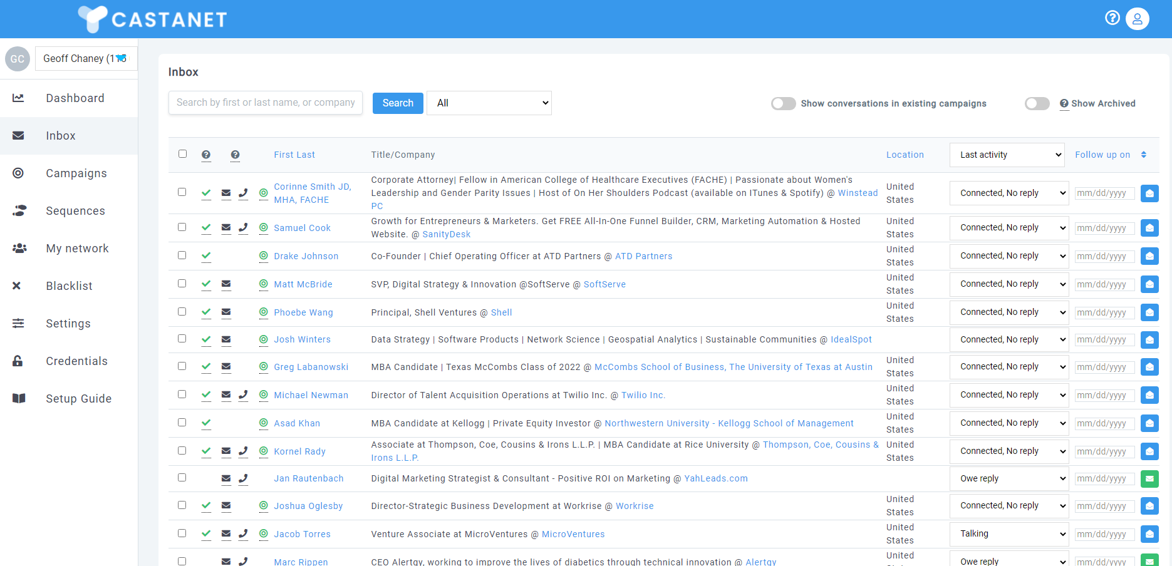Click the phone icon on Michael Newman's row
1172x566 pixels.
coord(243,394)
